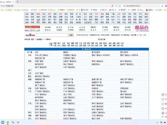
Task: Open 石家庄广播电视台 link
Action: coord(70,118)
